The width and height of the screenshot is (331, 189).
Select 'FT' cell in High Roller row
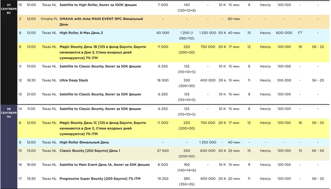click(300, 33)
